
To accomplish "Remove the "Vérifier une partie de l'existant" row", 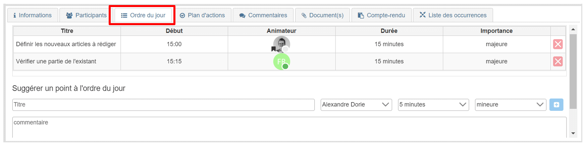I will pos(557,61).
